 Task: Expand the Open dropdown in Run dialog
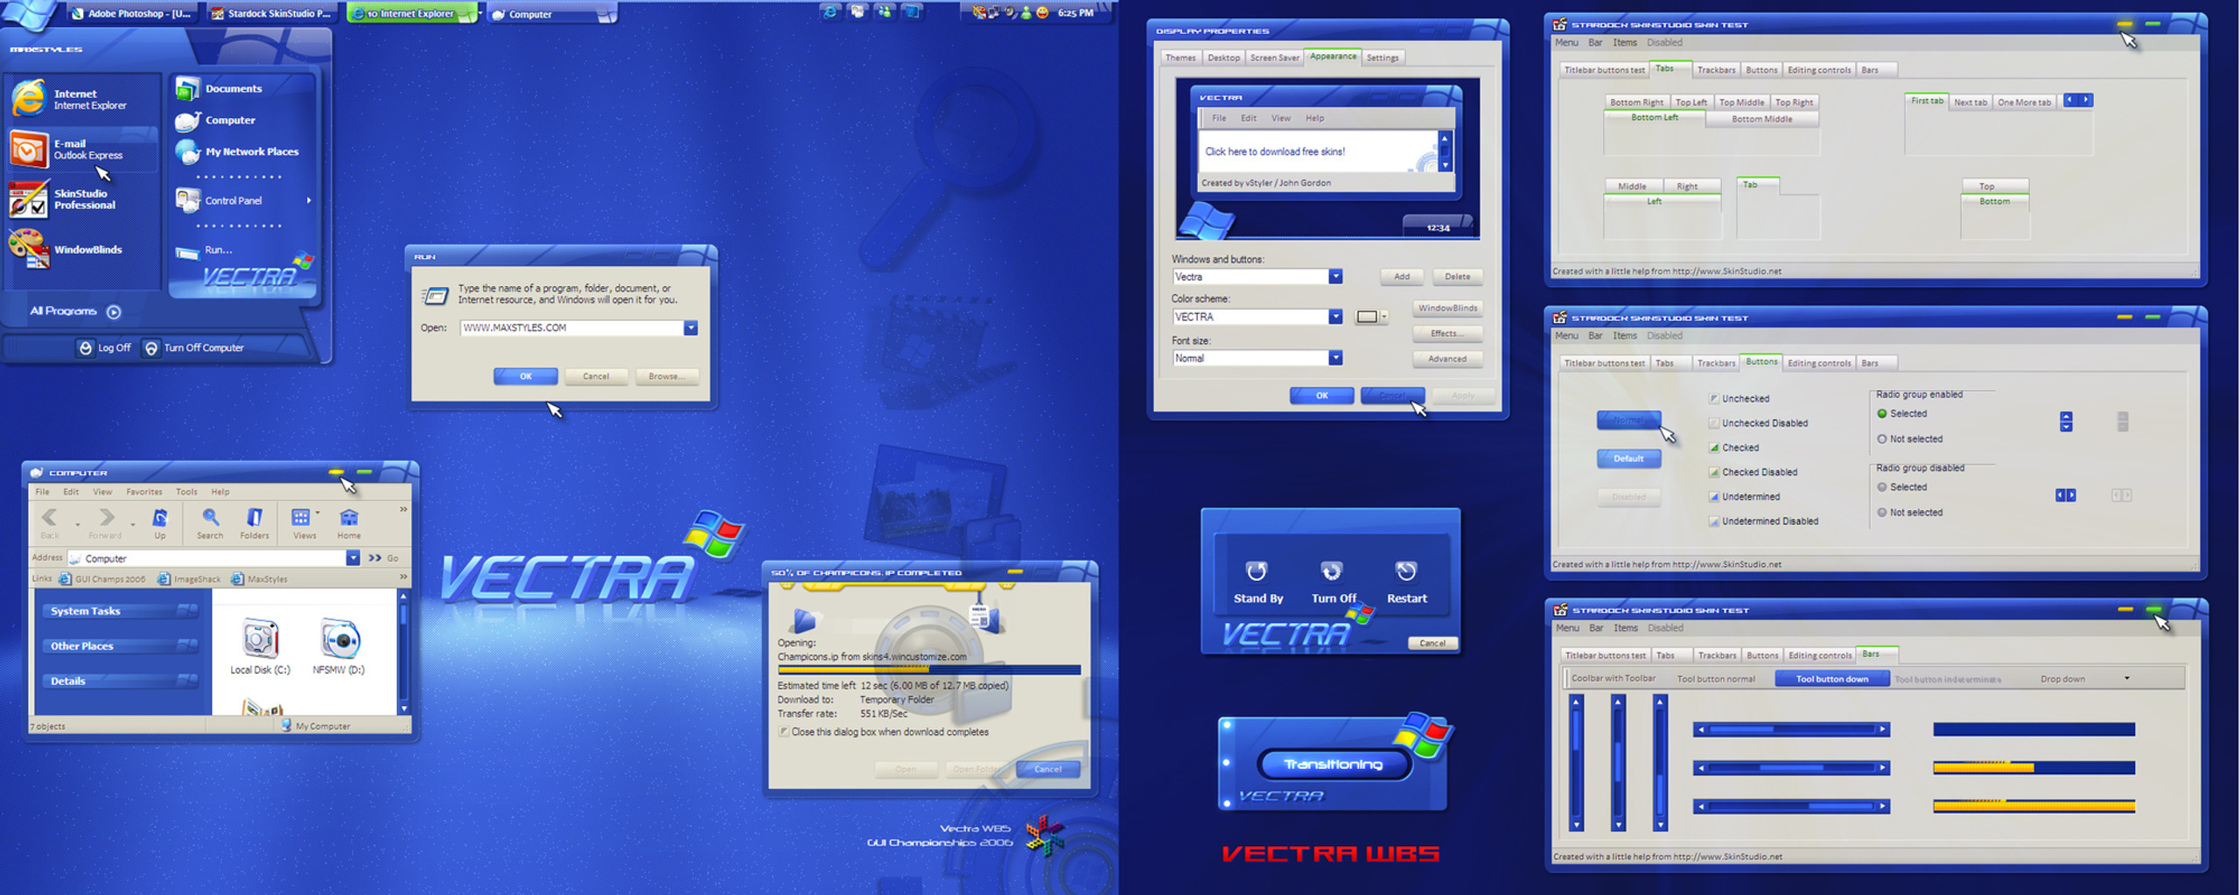tap(691, 328)
